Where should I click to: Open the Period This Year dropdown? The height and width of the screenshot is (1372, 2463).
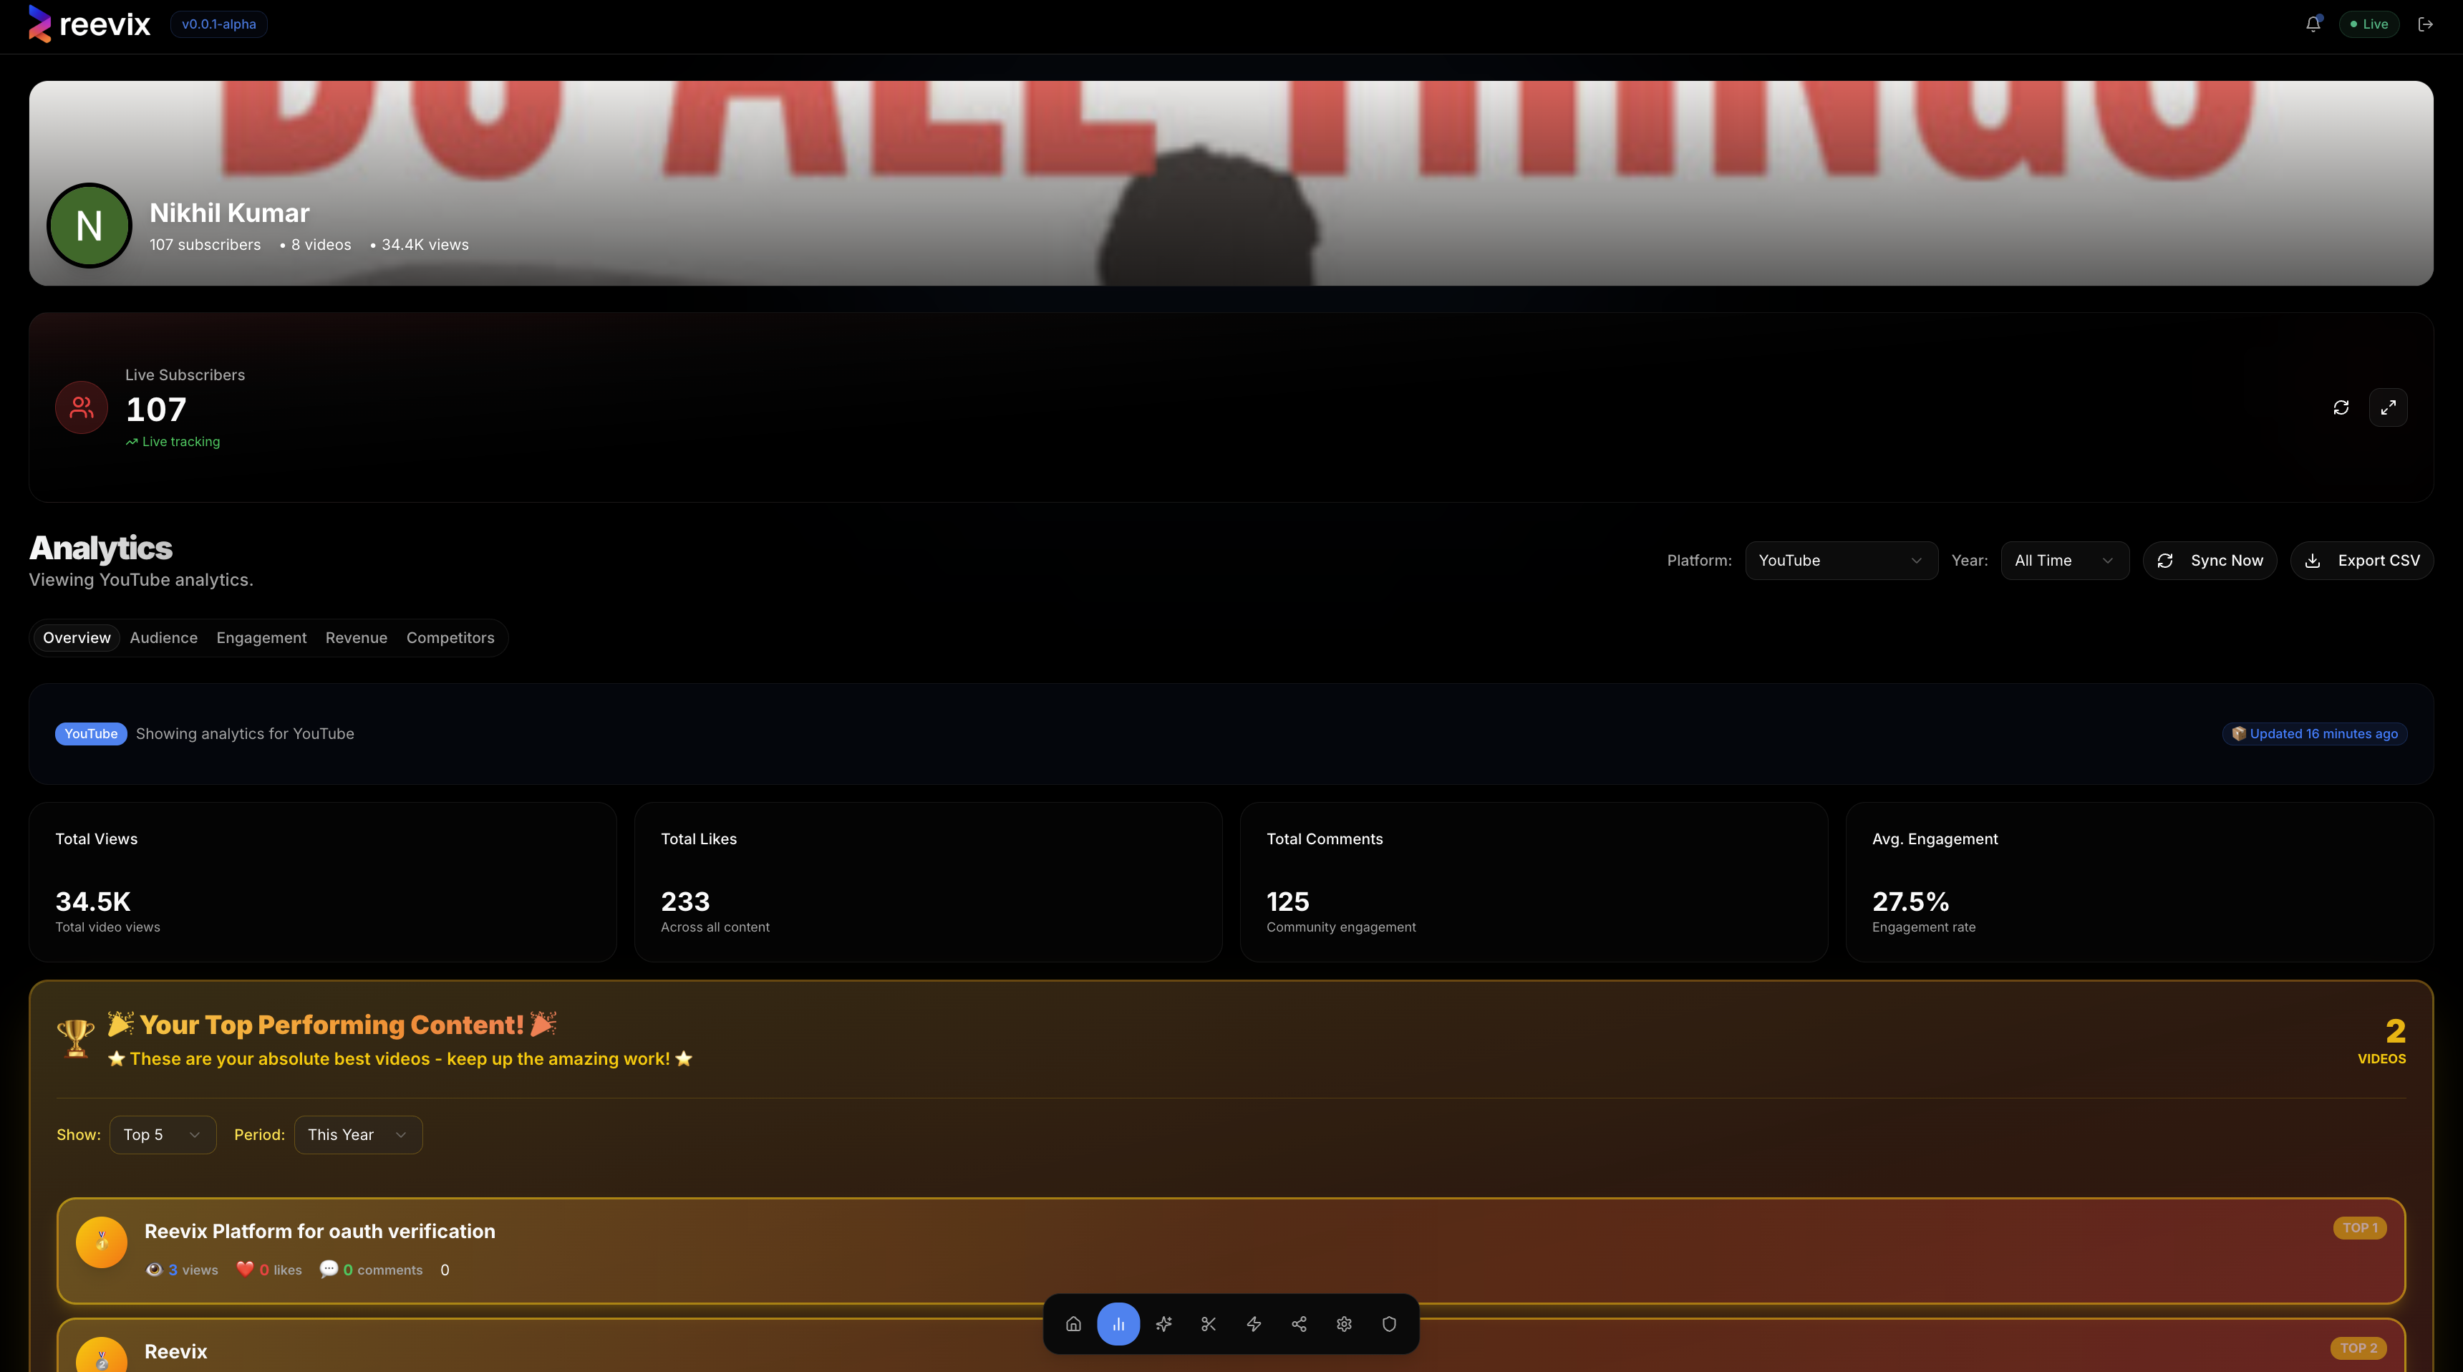(357, 1134)
